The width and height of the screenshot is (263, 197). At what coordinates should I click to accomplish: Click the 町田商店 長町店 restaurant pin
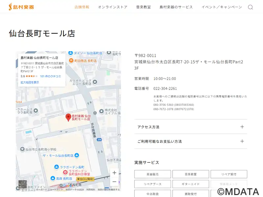tap(71, 61)
